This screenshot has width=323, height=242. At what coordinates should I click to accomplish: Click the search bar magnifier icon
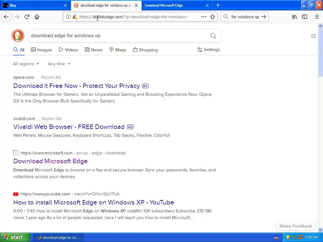[226, 17]
